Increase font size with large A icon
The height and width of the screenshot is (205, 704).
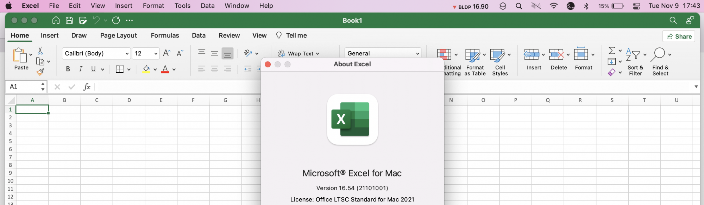pyautogui.click(x=167, y=53)
